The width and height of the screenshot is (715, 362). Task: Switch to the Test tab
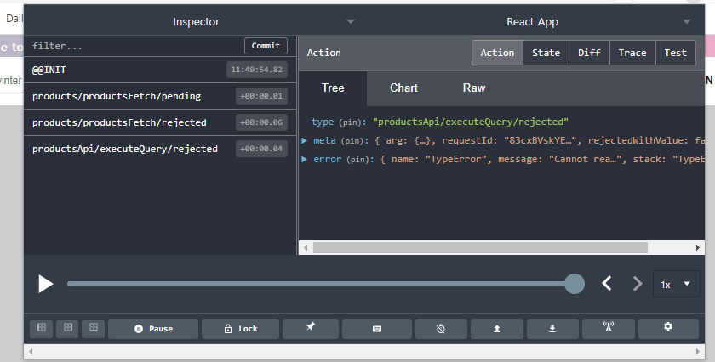click(675, 53)
